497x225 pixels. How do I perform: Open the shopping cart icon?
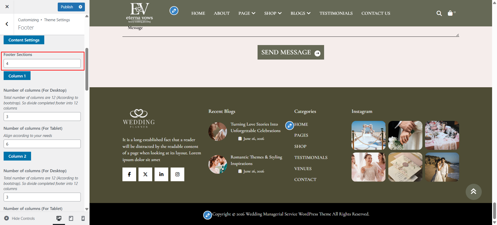coord(450,13)
